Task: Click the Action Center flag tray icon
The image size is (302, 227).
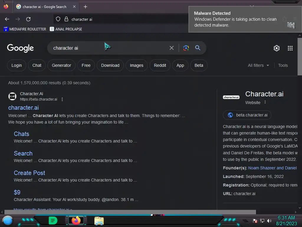Action: tap(255, 221)
